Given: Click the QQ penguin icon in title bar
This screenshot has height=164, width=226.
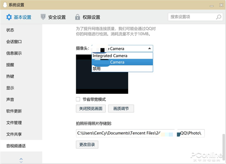Looking at the screenshot, I should click(4, 4).
